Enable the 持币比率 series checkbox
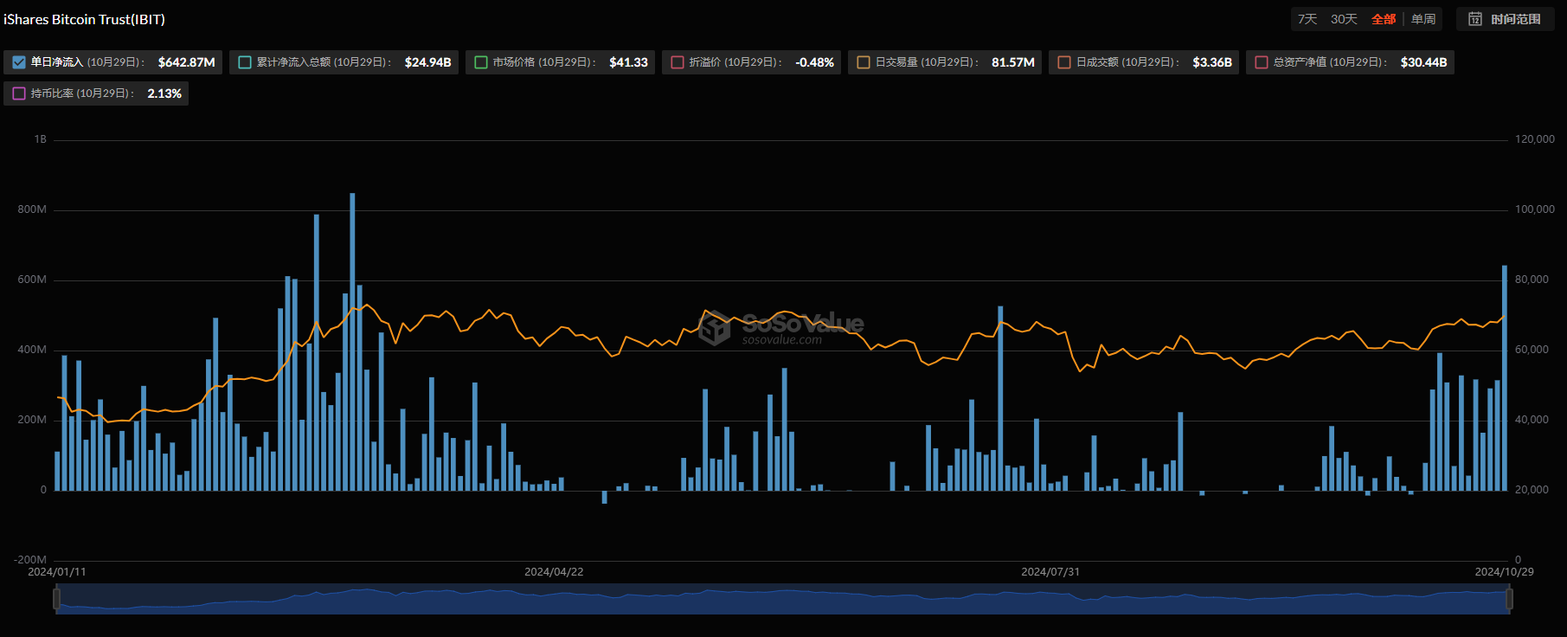Image resolution: width=1567 pixels, height=637 pixels. point(19,93)
